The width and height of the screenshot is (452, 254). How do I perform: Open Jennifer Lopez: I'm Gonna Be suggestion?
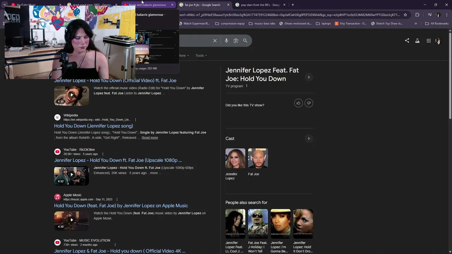pos(280,231)
